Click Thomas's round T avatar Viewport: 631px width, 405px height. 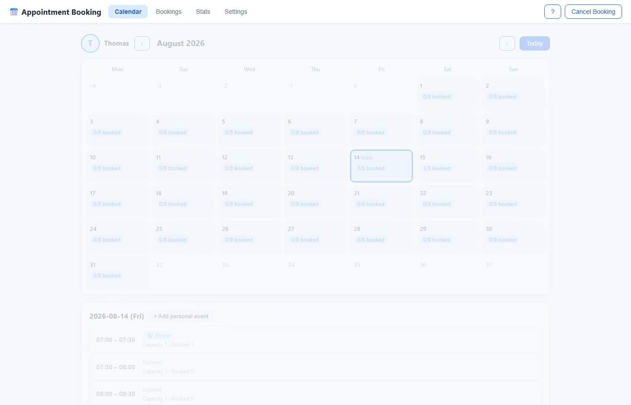[x=90, y=43]
